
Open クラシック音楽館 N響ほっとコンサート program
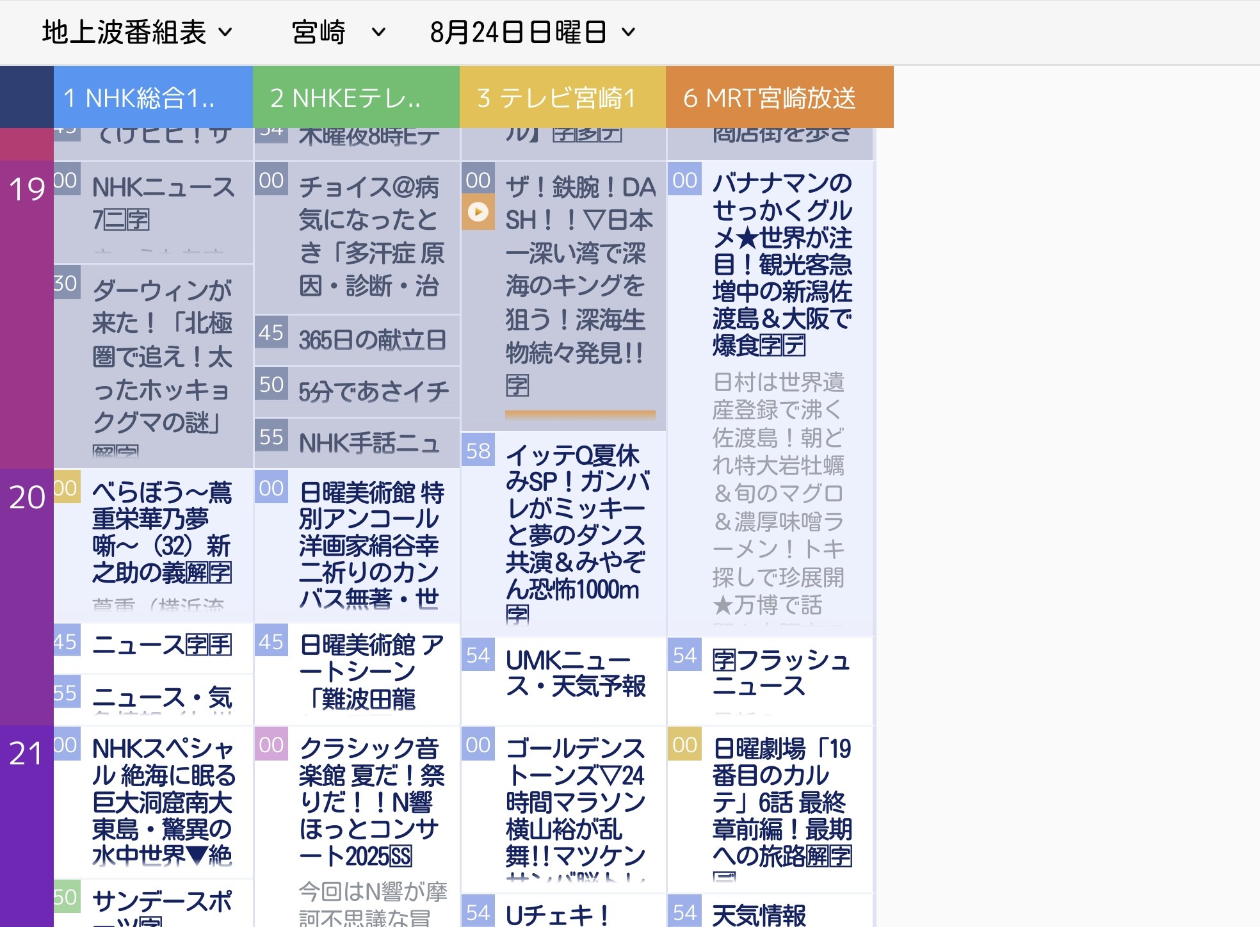coord(357,826)
